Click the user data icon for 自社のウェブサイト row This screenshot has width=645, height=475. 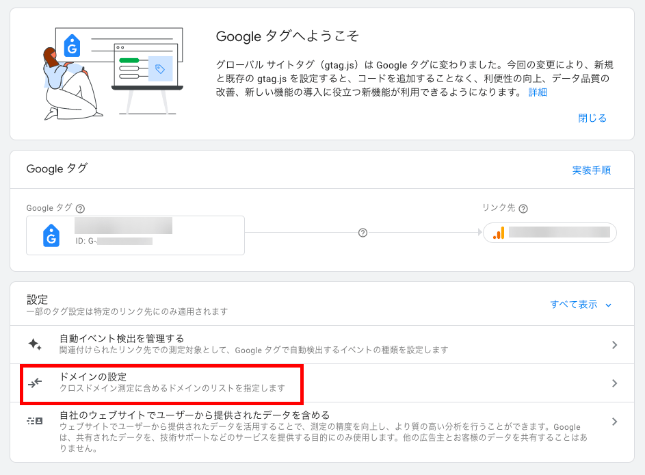point(35,421)
